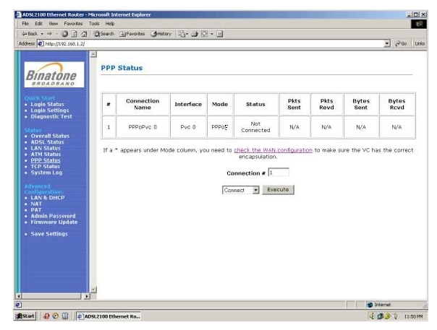This screenshot has height=330, width=437.
Task: Open Login Settings in sidebar
Action: [x=50, y=110]
